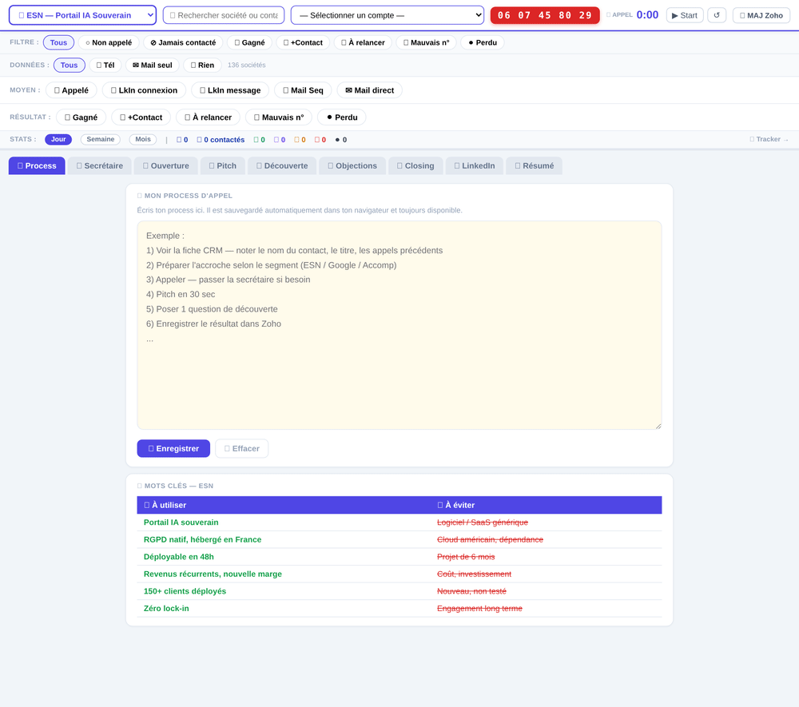Switch to the Ouverture tab
This screenshot has width=799, height=707.
(x=165, y=165)
